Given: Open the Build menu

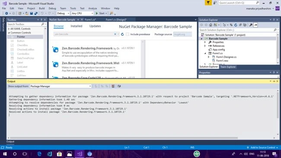Looking at the screenshot, I should pos(42,8).
